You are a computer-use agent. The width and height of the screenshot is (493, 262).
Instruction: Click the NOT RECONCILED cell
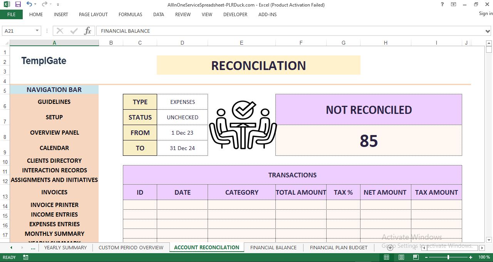369,110
